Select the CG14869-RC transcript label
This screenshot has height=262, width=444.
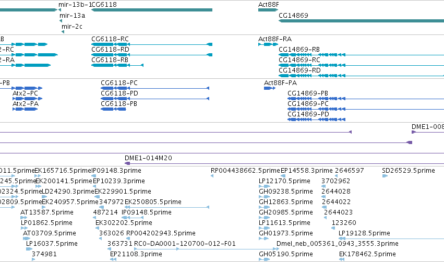pyautogui.click(x=299, y=60)
